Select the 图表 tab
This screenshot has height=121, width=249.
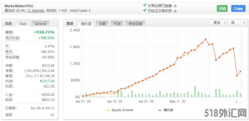coord(70,24)
